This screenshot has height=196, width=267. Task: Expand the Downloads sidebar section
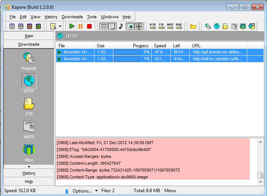(x=29, y=44)
